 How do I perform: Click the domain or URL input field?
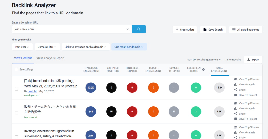click(68, 29)
